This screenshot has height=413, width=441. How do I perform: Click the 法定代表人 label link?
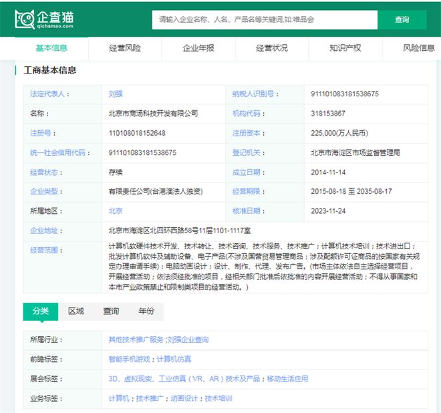tap(47, 94)
